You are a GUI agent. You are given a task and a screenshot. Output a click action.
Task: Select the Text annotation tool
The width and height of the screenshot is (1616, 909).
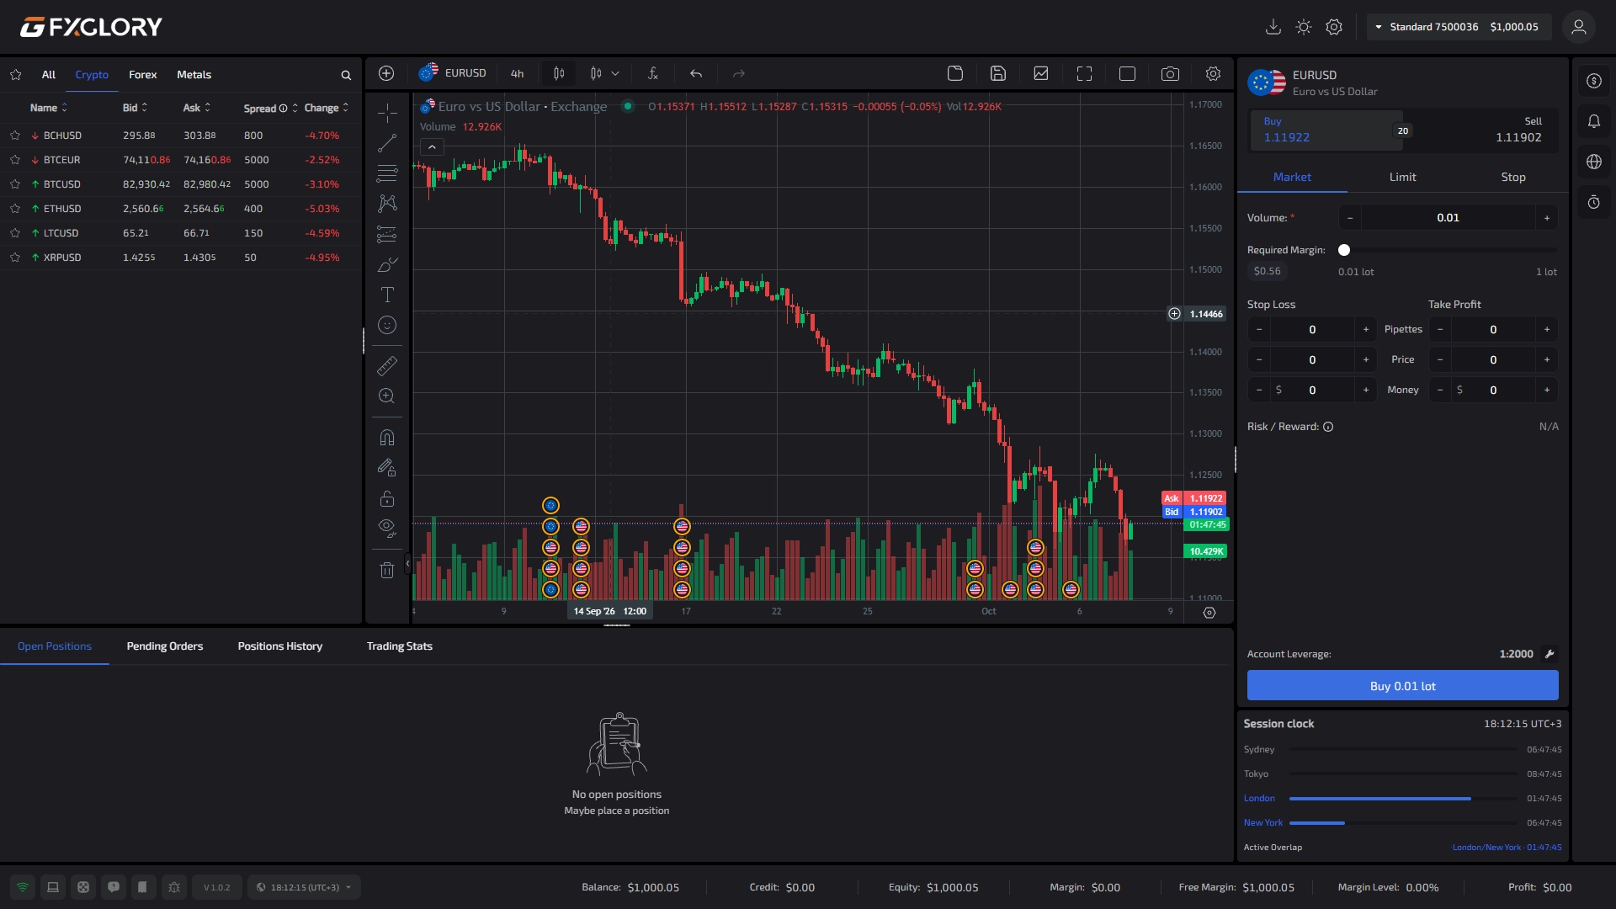[x=387, y=295]
